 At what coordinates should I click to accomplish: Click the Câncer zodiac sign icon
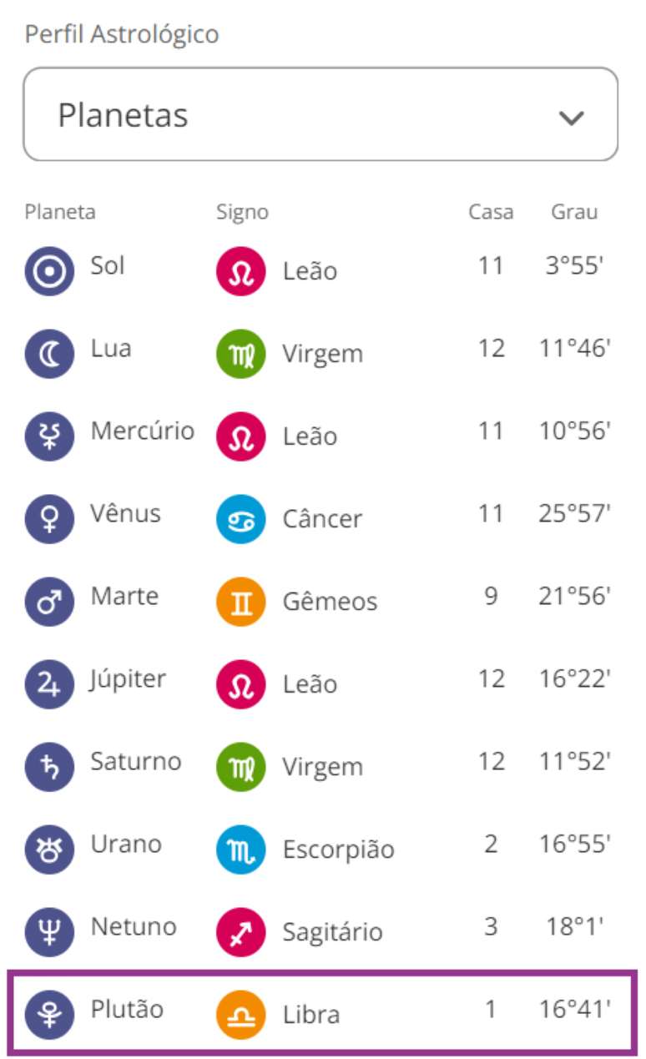[241, 519]
